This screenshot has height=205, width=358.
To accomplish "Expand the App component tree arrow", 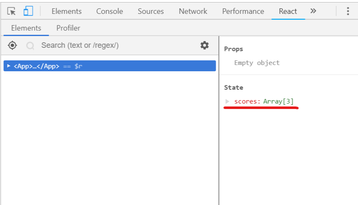I will coord(9,66).
